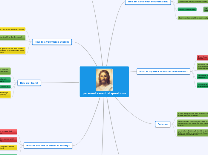The height and width of the screenshot is (155, 208).
Task: Click the "I am based on my personality" note
Action: point(193,1)
